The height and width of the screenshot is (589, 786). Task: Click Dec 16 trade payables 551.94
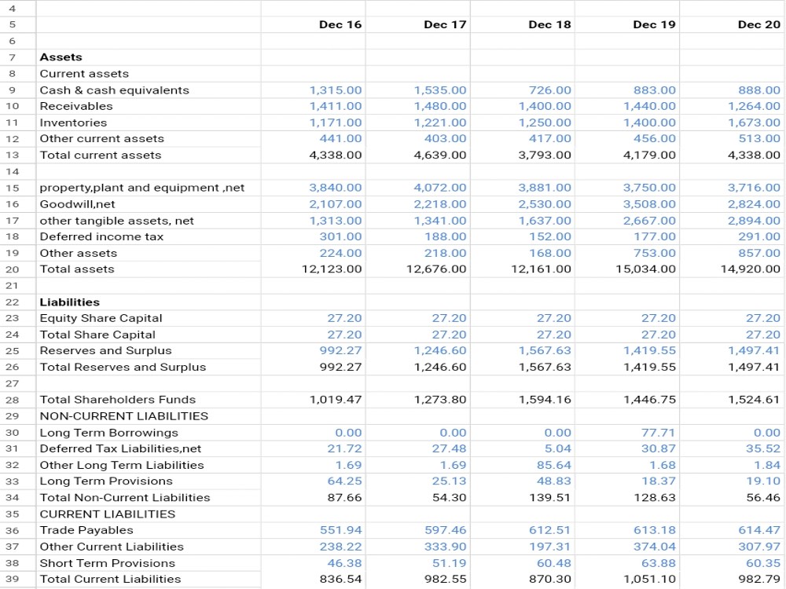click(x=341, y=530)
